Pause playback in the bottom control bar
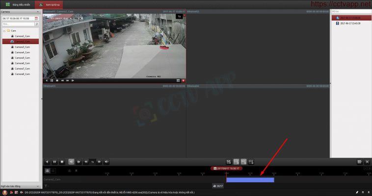 coord(54,161)
